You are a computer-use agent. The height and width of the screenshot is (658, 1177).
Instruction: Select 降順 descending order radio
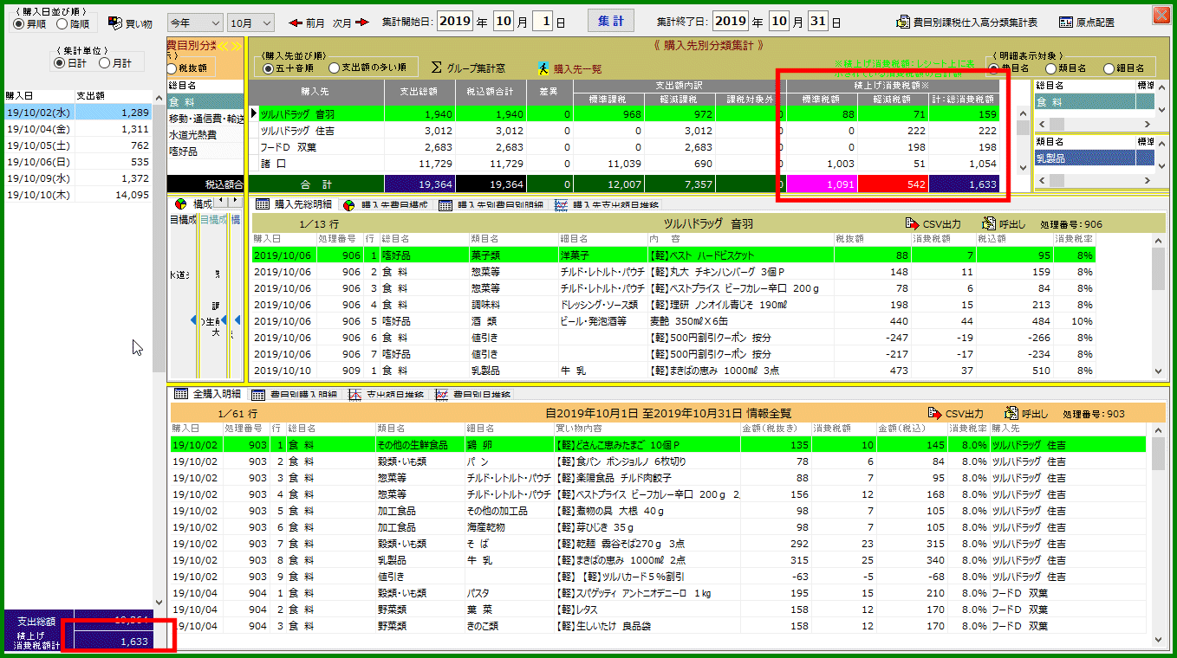(x=61, y=23)
